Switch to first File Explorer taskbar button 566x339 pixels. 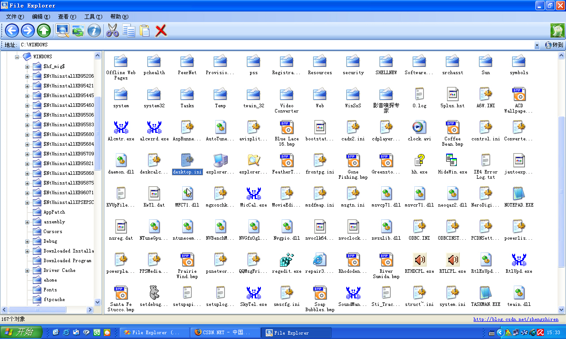point(154,333)
